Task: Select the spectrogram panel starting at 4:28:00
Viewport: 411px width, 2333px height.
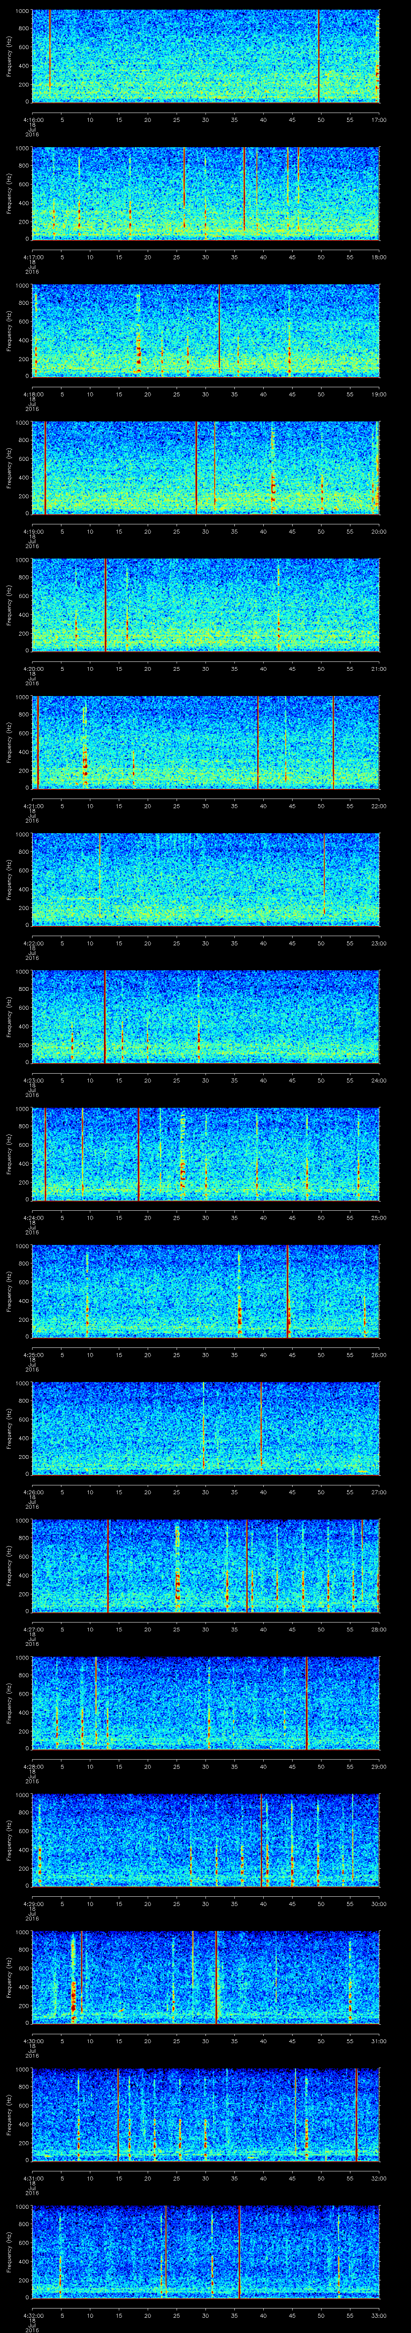Action: coord(206,1703)
